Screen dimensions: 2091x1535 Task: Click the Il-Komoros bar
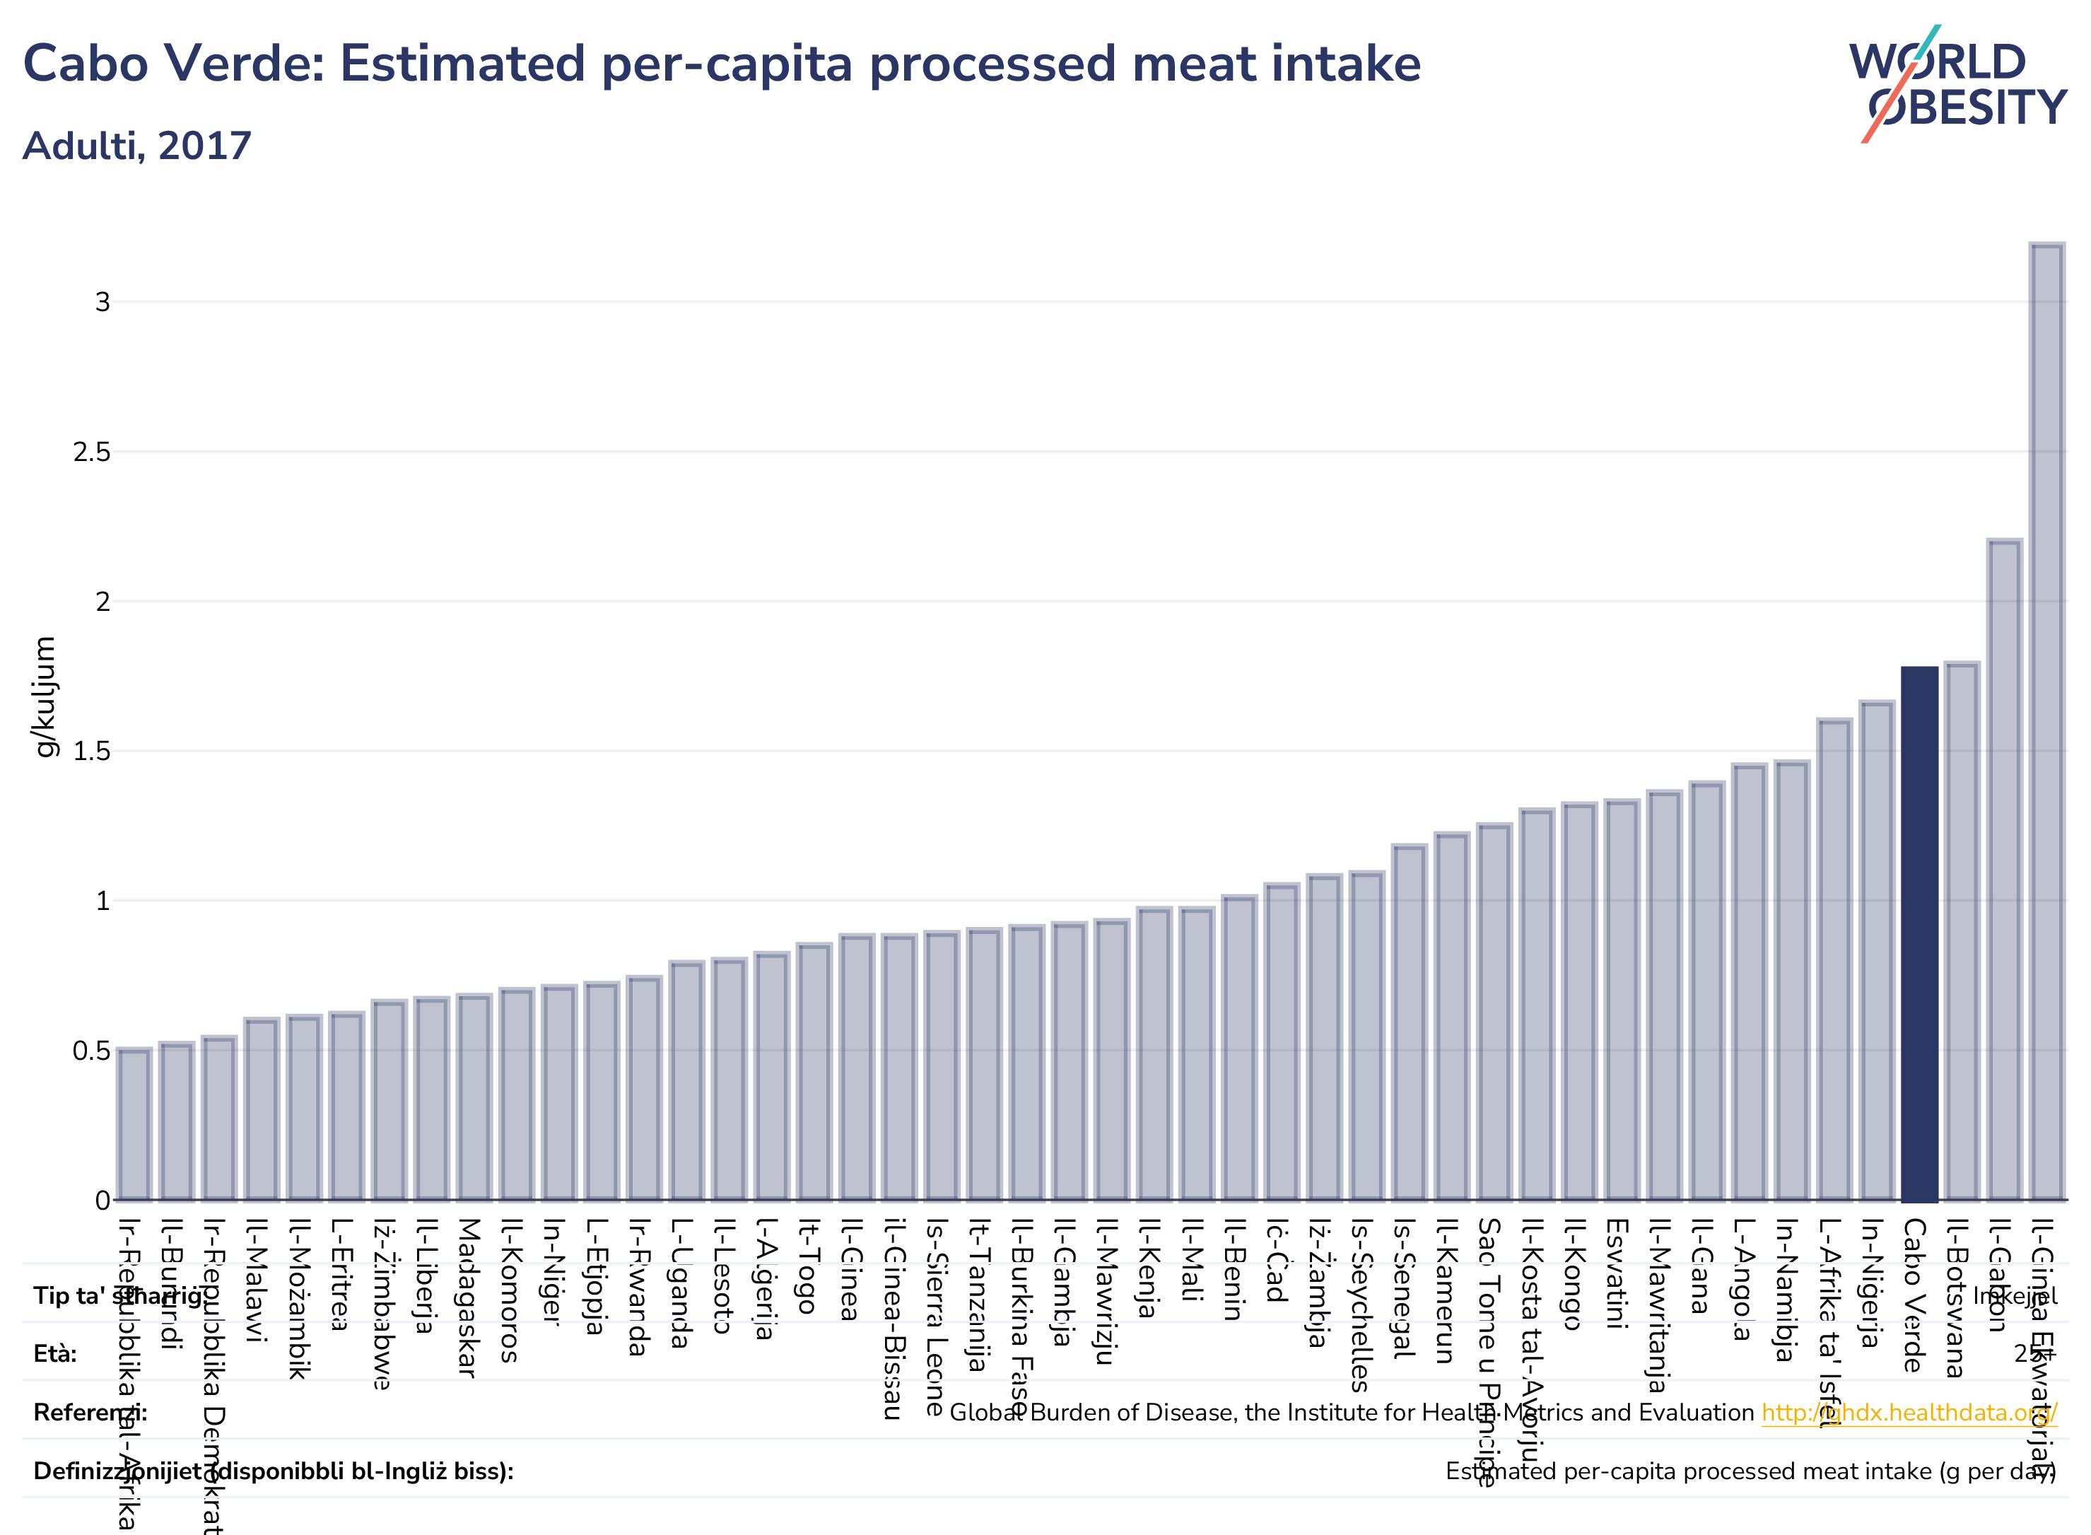tap(517, 1095)
